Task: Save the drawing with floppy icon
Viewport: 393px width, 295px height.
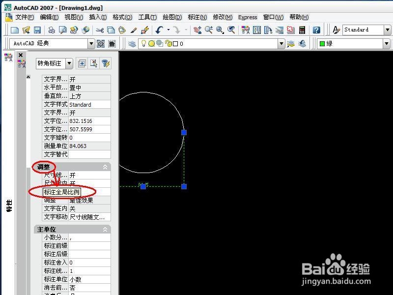Action: coord(37,30)
